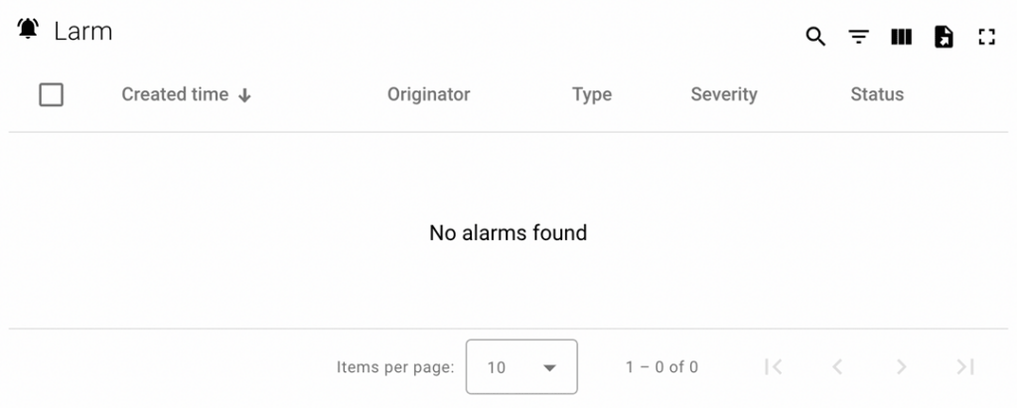
Task: Expand the widget to fullscreen
Action: tap(986, 38)
